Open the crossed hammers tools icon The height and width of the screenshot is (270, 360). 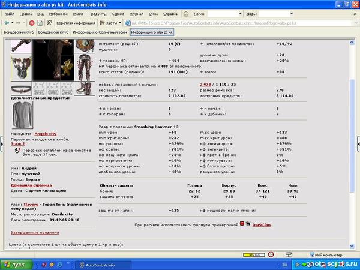tap(49, 23)
